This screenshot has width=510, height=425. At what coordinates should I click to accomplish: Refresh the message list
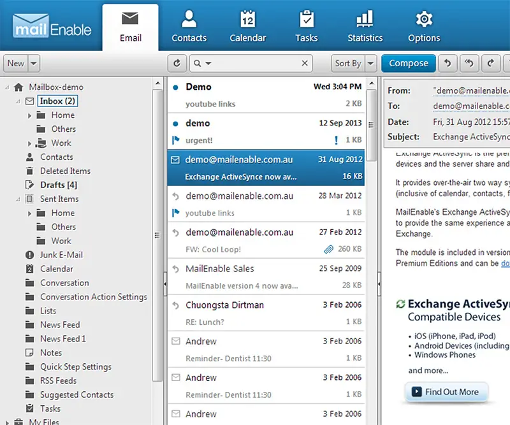177,63
